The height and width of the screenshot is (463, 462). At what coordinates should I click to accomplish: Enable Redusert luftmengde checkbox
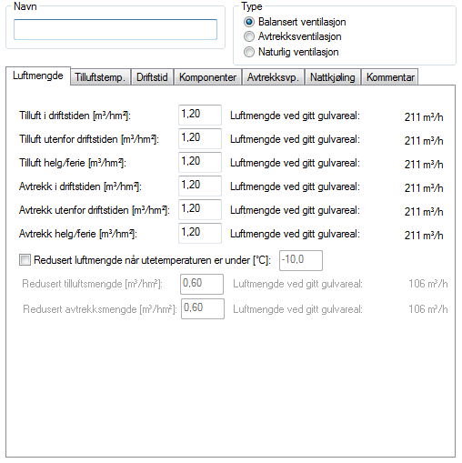tap(25, 260)
